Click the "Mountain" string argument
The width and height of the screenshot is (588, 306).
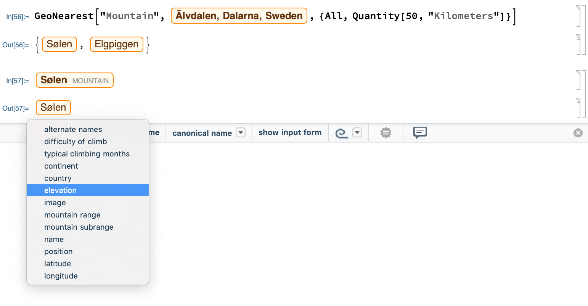pos(130,16)
